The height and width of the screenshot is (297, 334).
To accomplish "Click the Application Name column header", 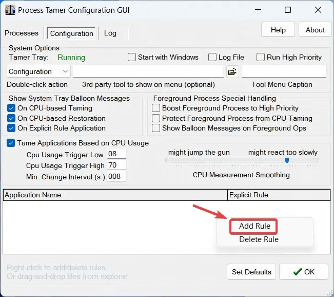I will [115, 195].
